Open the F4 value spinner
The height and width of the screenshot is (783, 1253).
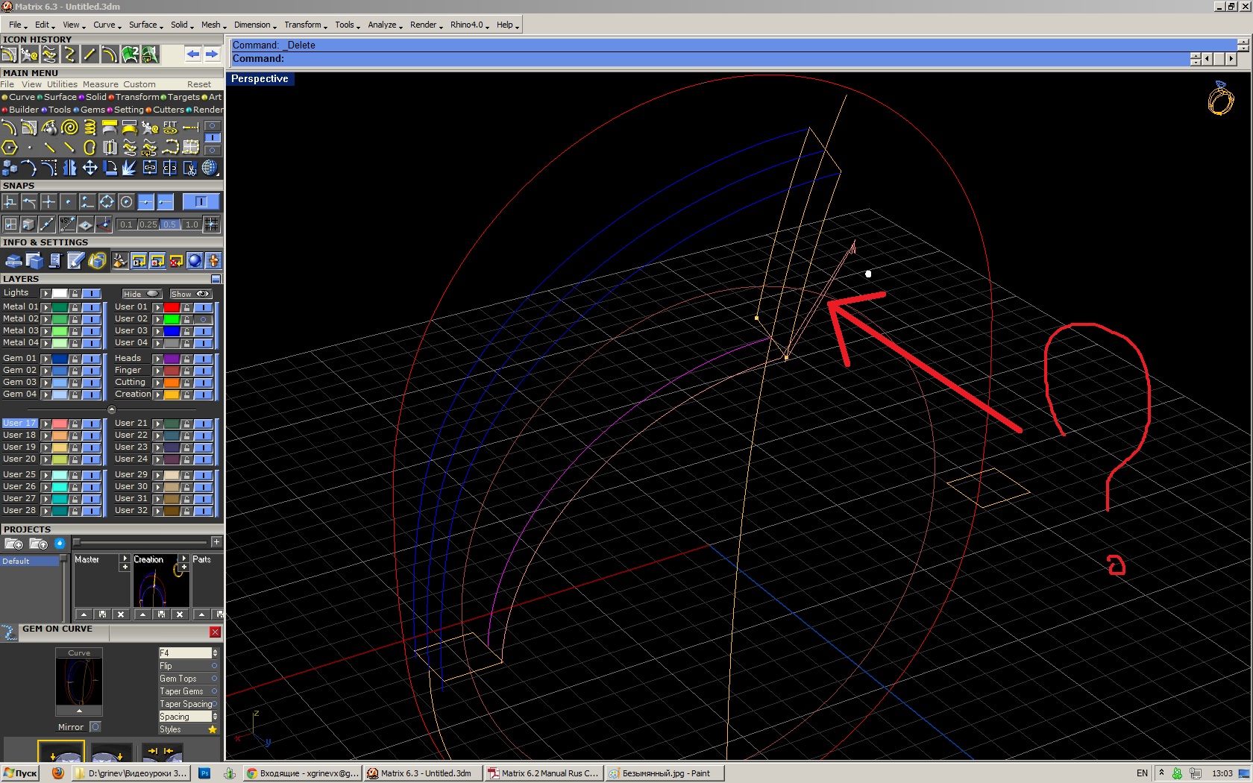tap(215, 652)
